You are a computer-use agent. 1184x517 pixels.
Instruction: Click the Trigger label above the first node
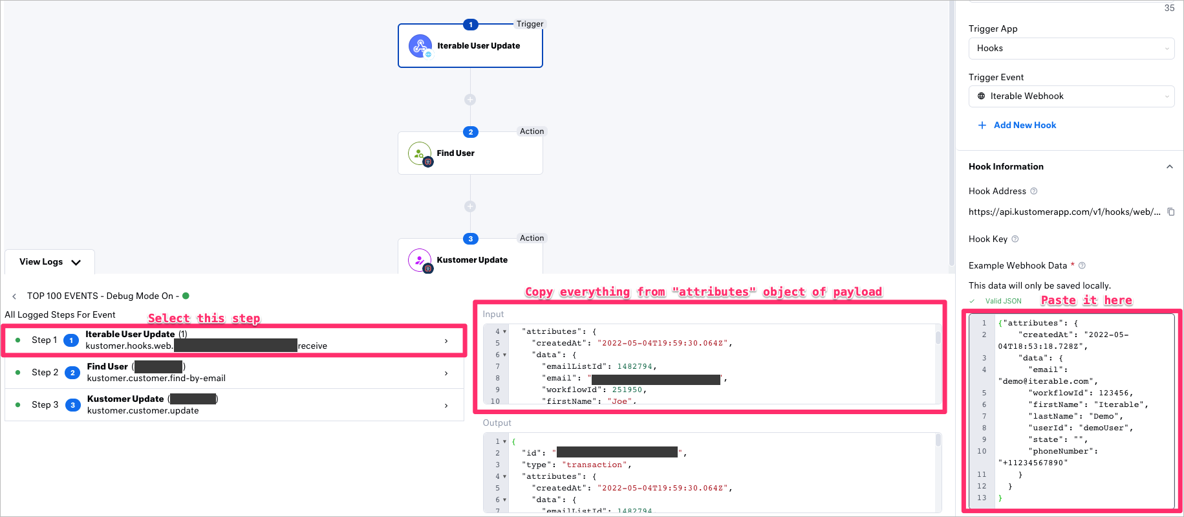(530, 24)
